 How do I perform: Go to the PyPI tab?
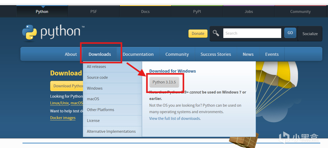197,12
